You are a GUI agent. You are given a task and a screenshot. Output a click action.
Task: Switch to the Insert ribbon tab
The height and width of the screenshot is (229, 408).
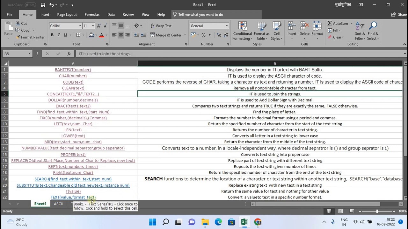coord(45,15)
